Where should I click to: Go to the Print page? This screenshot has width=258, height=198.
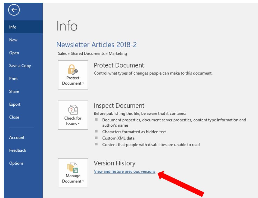coord(23,78)
